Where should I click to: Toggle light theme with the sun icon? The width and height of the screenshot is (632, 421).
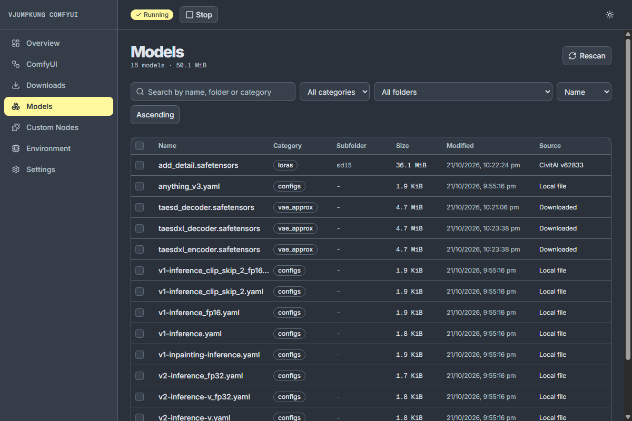tap(610, 15)
